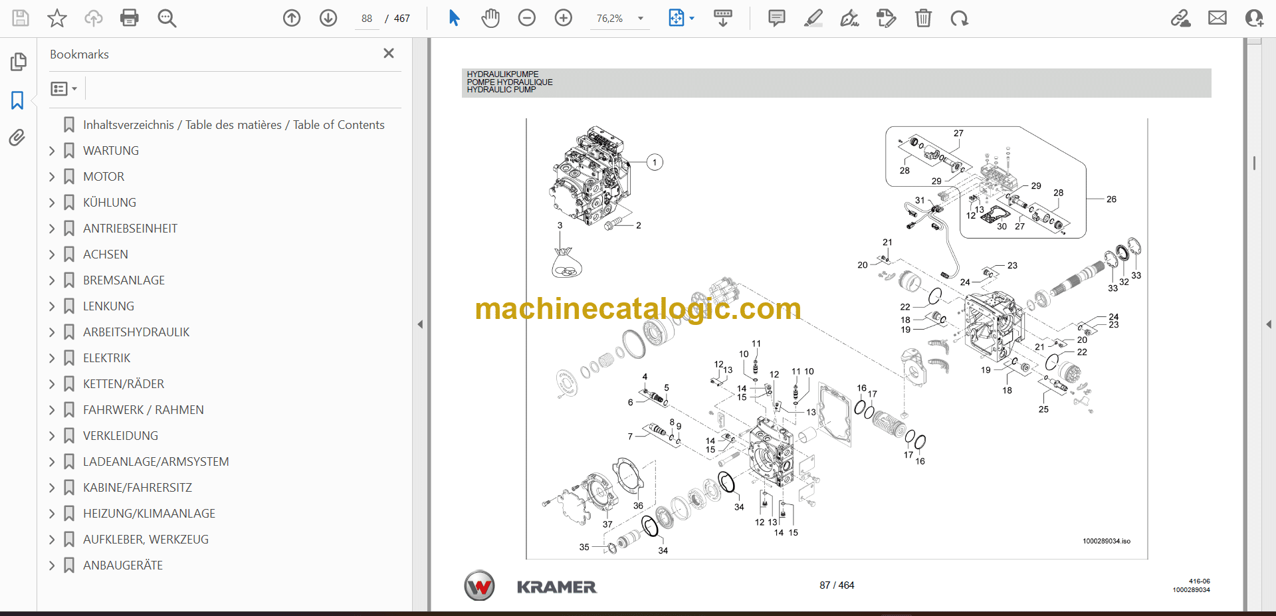
Task: Select the Hand pan tool
Action: pyautogui.click(x=490, y=18)
